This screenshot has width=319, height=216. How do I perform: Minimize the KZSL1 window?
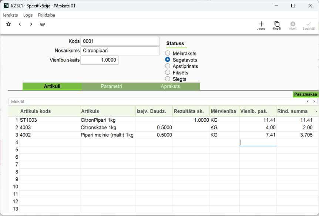coord(276,6)
